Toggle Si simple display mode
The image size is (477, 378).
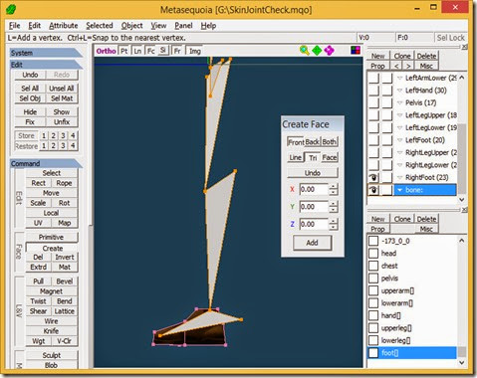click(x=163, y=51)
